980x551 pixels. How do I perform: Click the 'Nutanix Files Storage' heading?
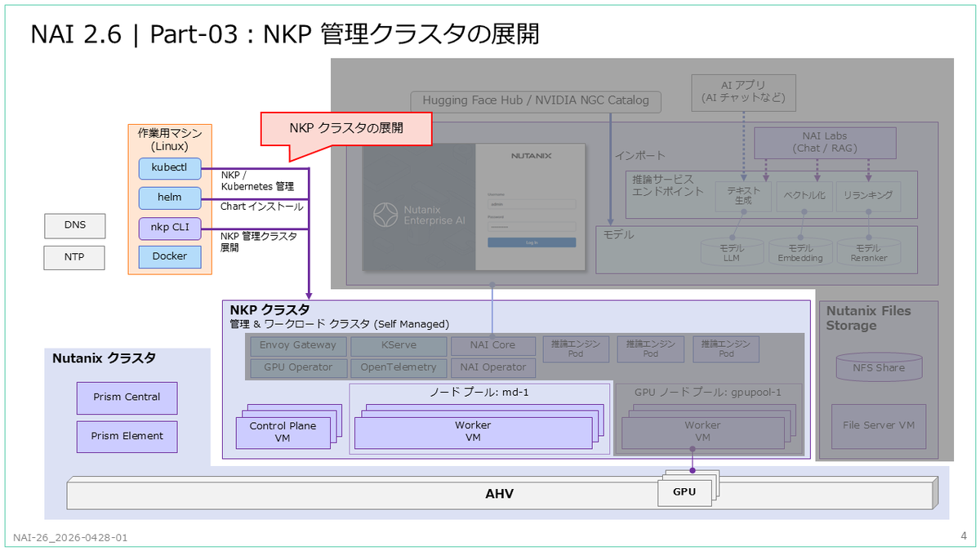(x=868, y=318)
